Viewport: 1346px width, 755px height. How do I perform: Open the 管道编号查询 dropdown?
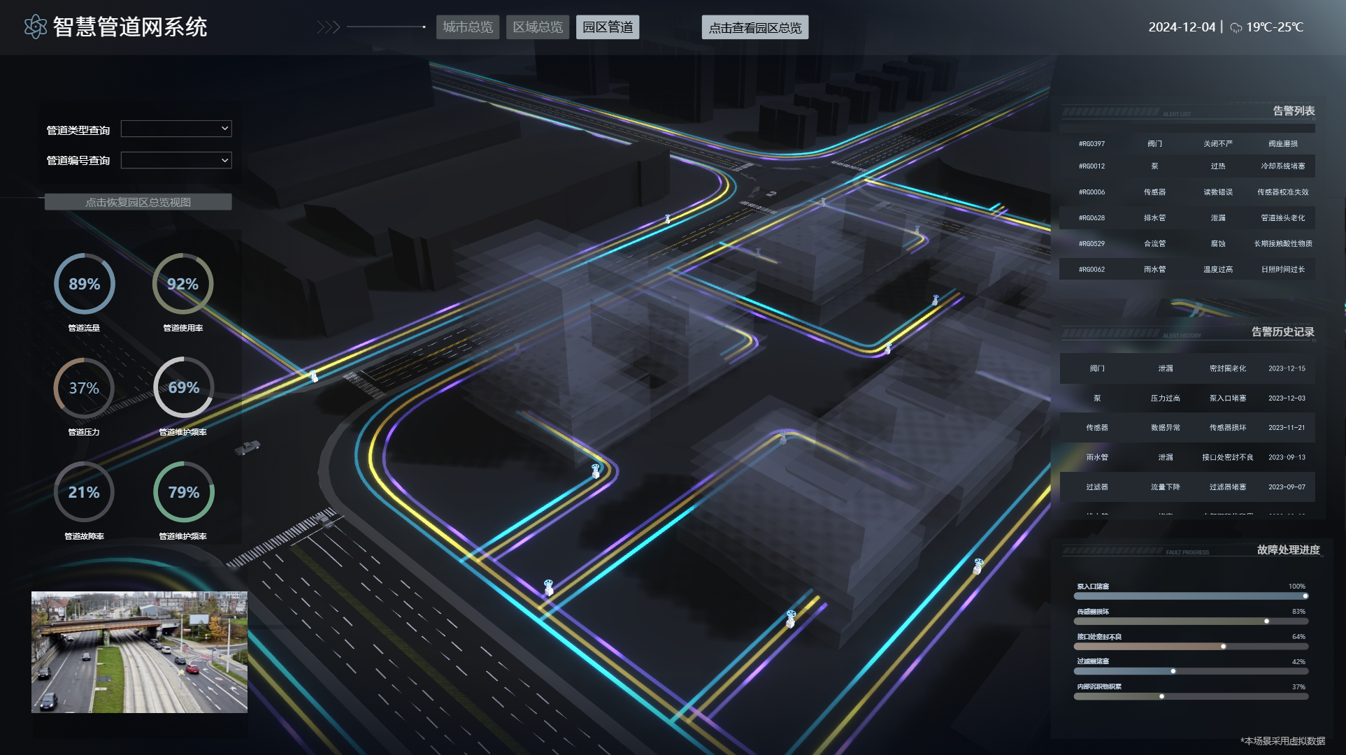coord(176,160)
